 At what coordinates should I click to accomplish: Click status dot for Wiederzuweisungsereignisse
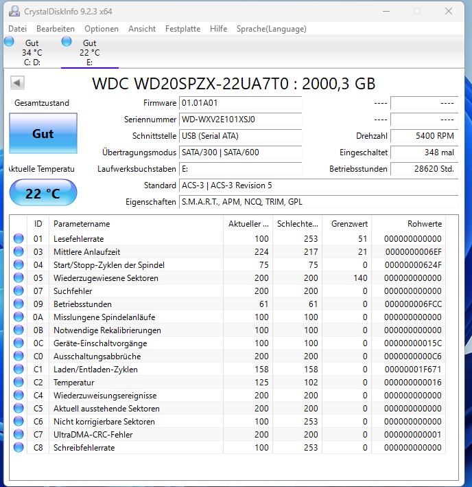coord(19,395)
